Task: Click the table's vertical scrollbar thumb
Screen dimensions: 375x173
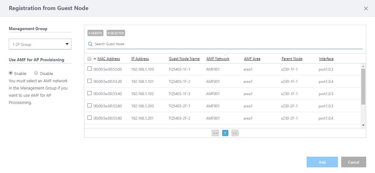Action: click(x=363, y=86)
